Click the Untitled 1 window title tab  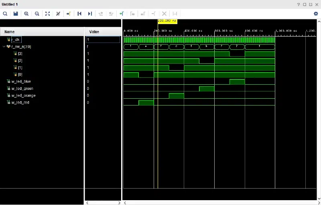coord(10,4)
